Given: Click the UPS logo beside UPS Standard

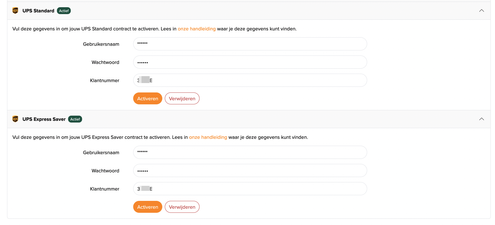Looking at the screenshot, I should pyautogui.click(x=15, y=11).
